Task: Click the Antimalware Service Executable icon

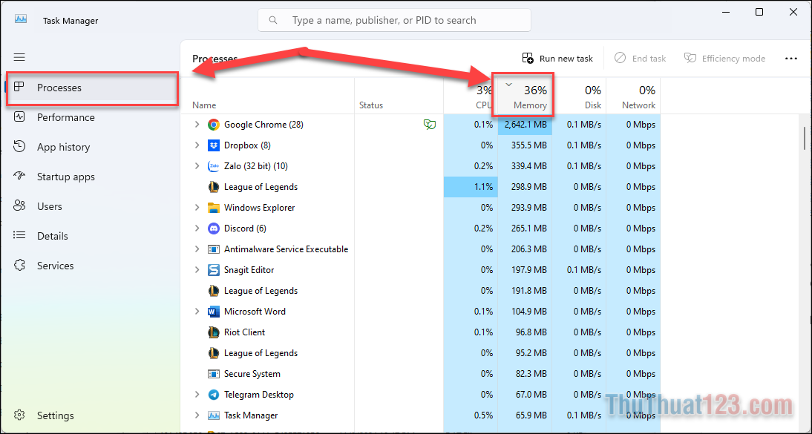Action: tap(213, 249)
